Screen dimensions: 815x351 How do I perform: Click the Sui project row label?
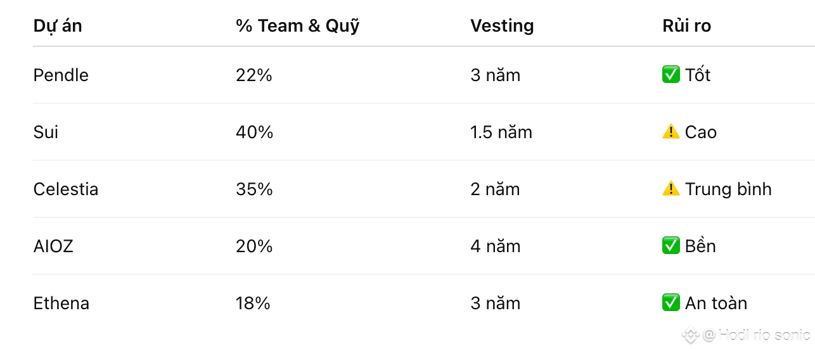(46, 132)
